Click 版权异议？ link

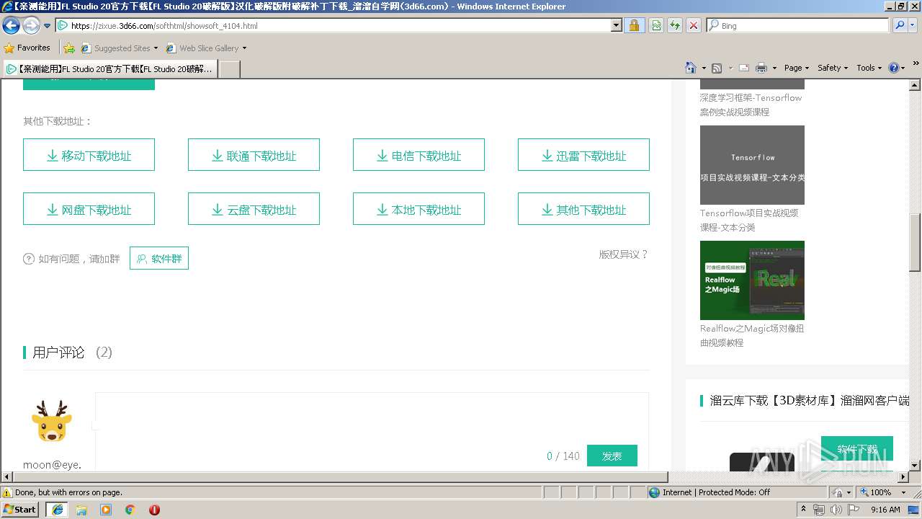624,254
